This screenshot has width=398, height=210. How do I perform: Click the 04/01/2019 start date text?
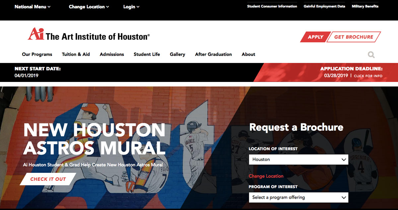[x=27, y=76]
